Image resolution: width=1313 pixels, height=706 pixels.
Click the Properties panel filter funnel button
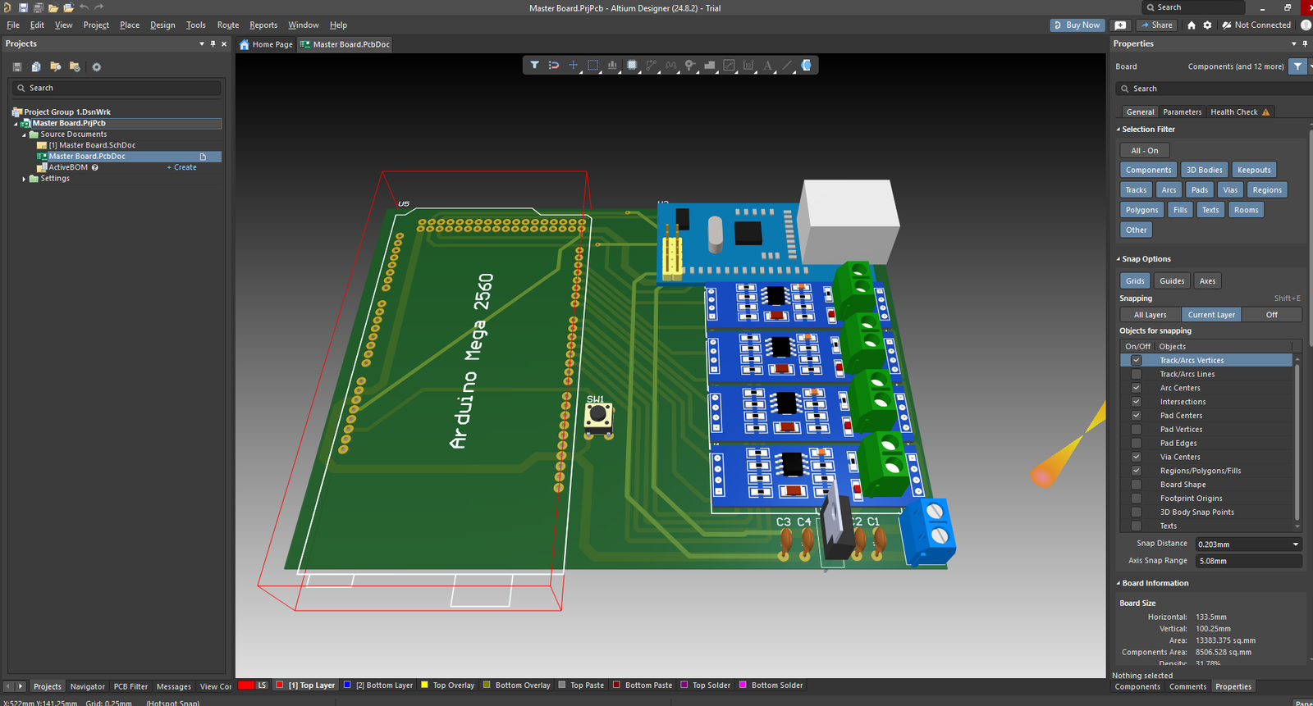[1297, 66]
